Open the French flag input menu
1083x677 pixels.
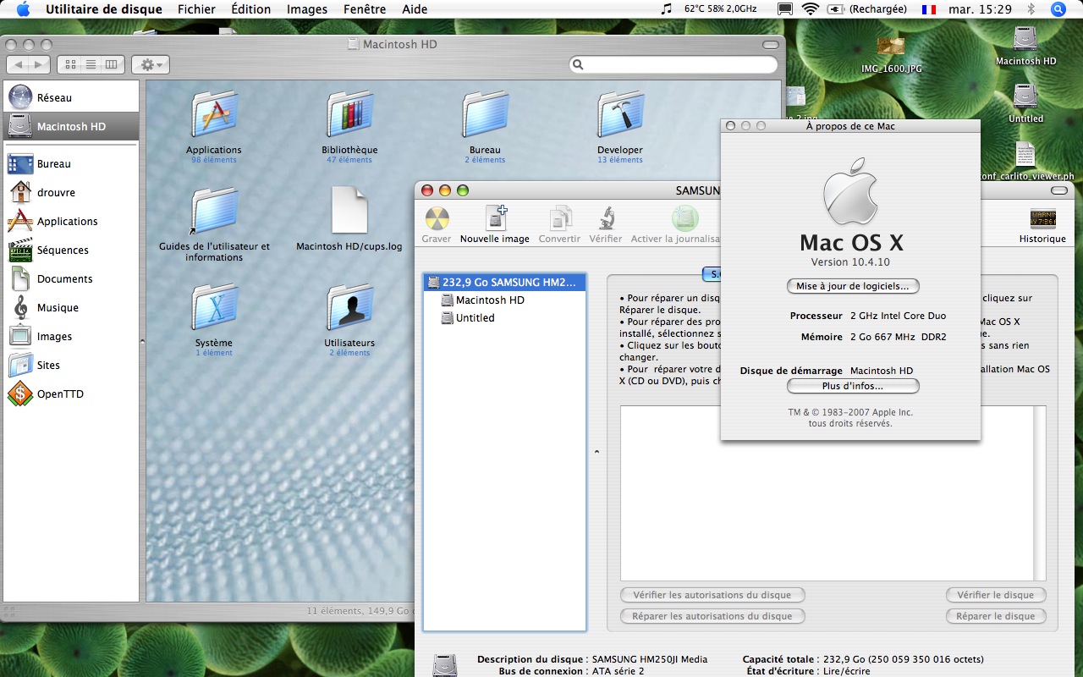[x=929, y=9]
